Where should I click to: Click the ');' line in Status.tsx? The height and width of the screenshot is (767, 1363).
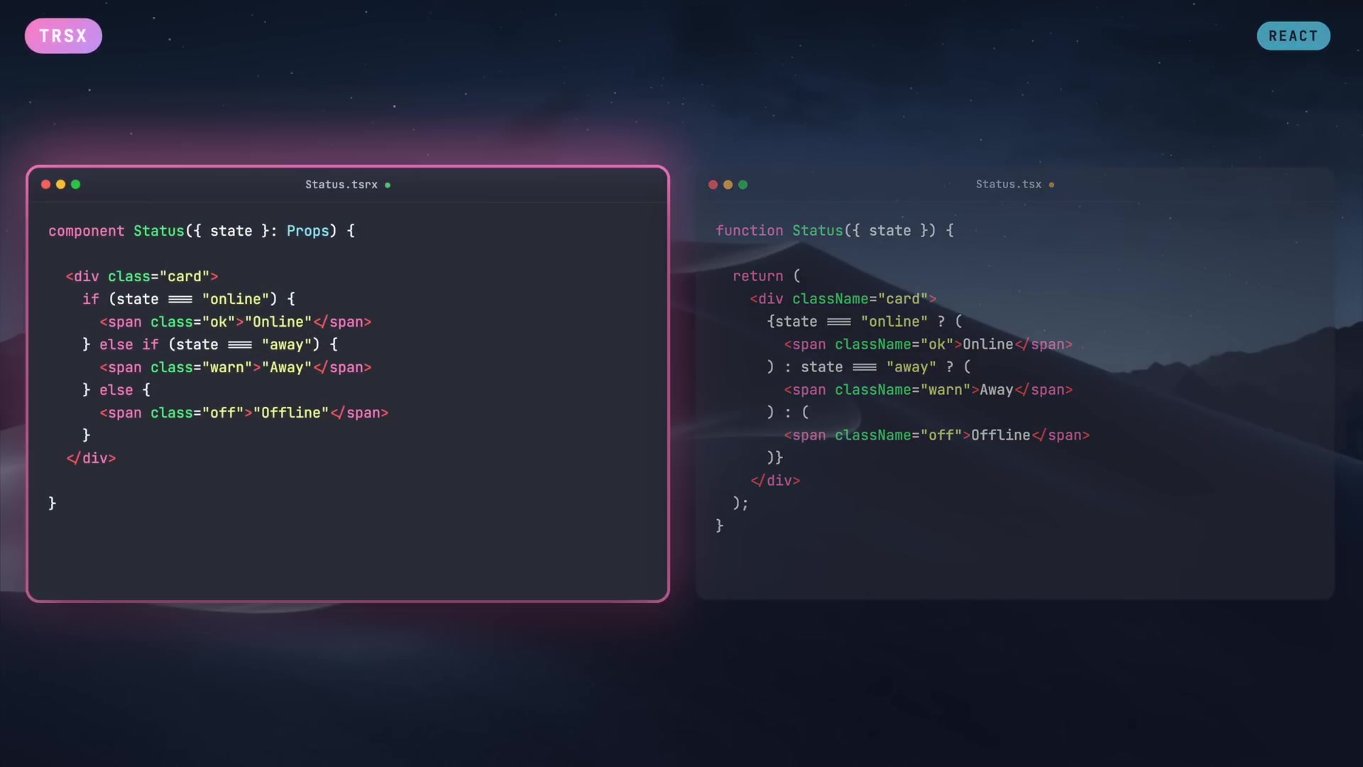click(740, 504)
